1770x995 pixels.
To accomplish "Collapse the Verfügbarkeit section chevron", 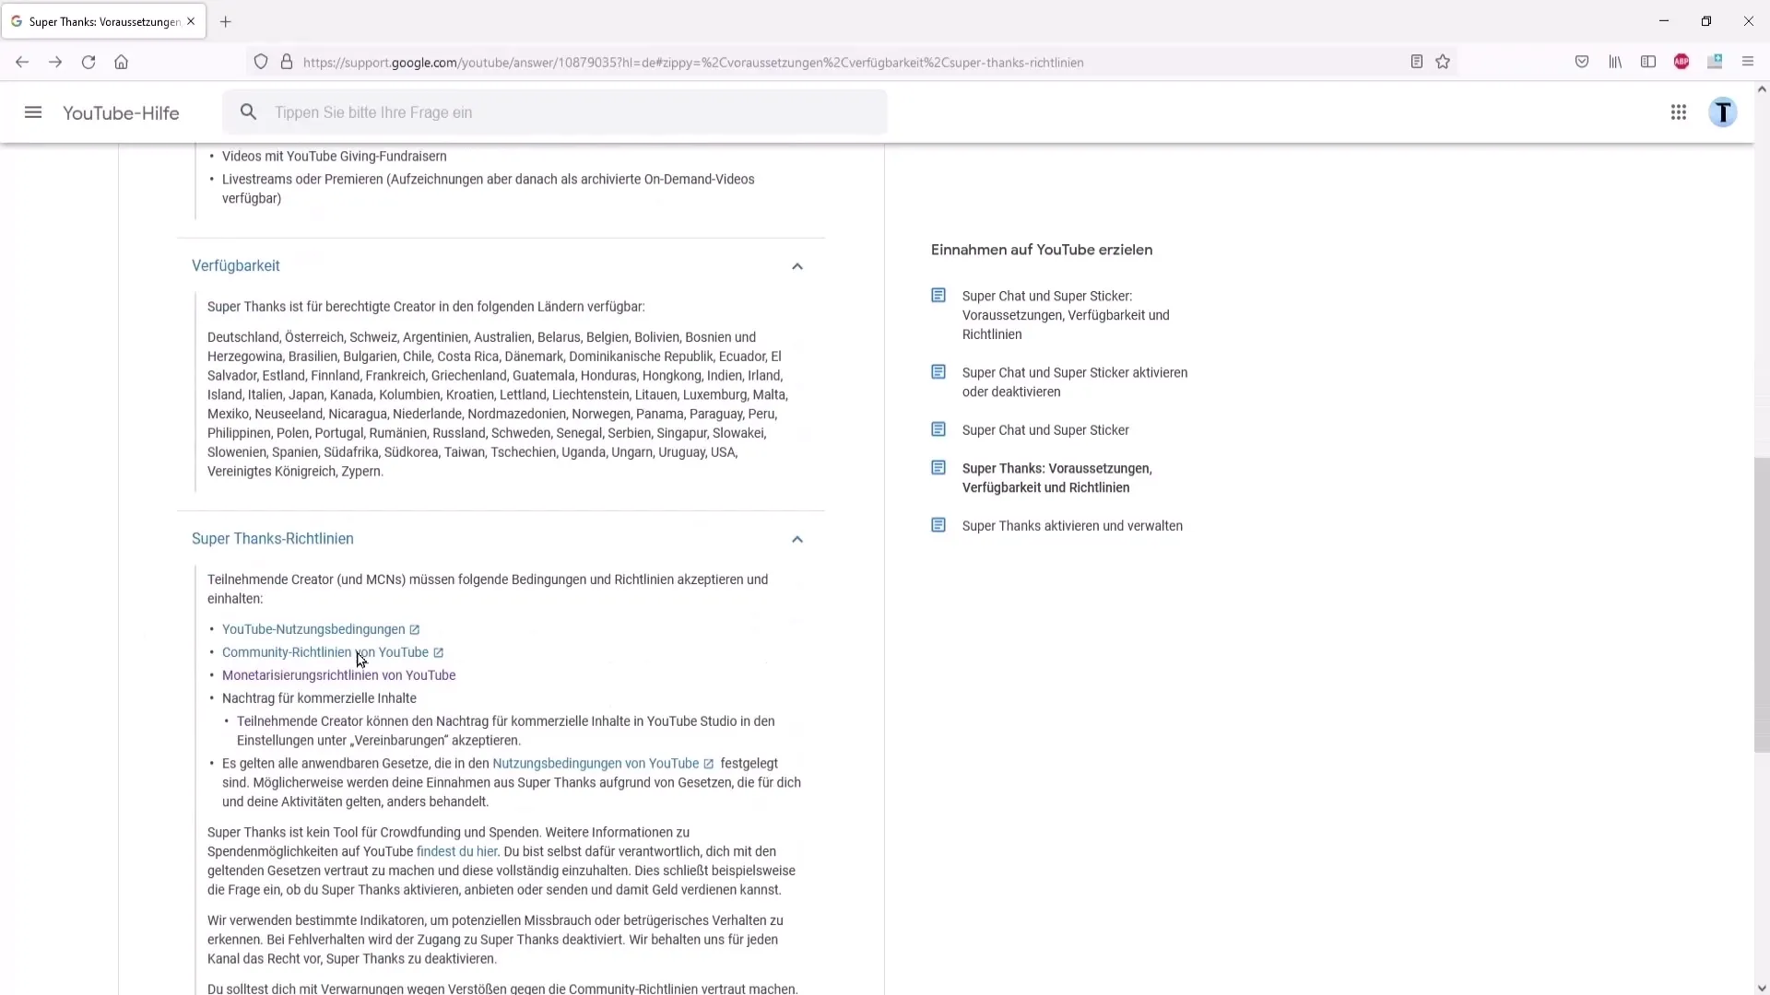I will (x=797, y=266).
